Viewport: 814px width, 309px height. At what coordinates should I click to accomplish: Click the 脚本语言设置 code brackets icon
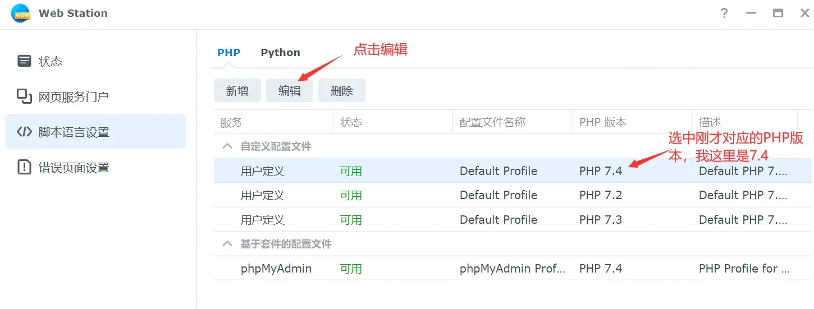coord(24,132)
